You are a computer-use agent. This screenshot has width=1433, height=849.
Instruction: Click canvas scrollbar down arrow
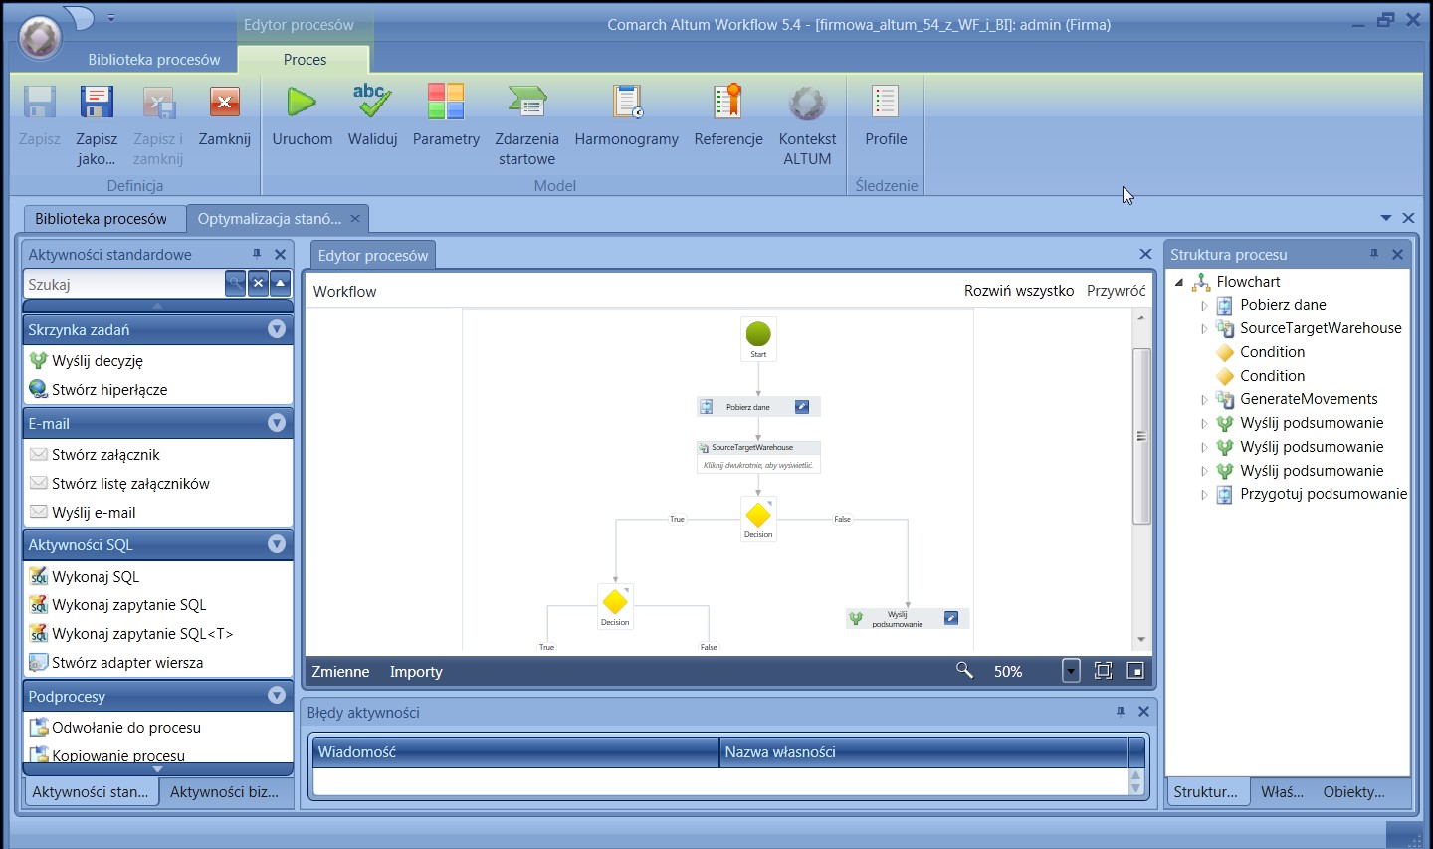tap(1141, 640)
